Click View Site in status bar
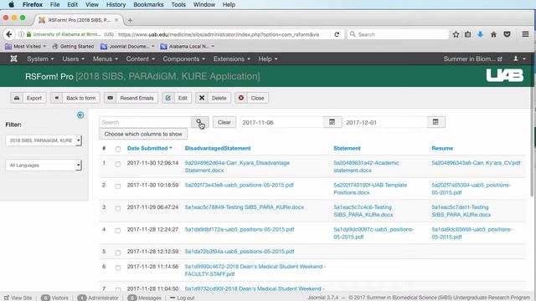Viewport: 536px width, 301px height. point(18,298)
